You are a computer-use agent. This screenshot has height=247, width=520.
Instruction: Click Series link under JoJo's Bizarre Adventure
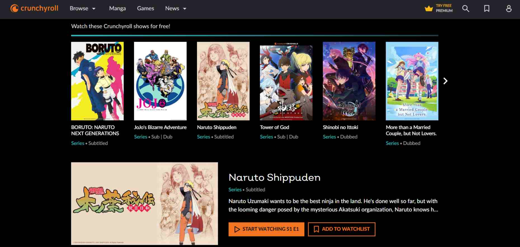(x=140, y=137)
